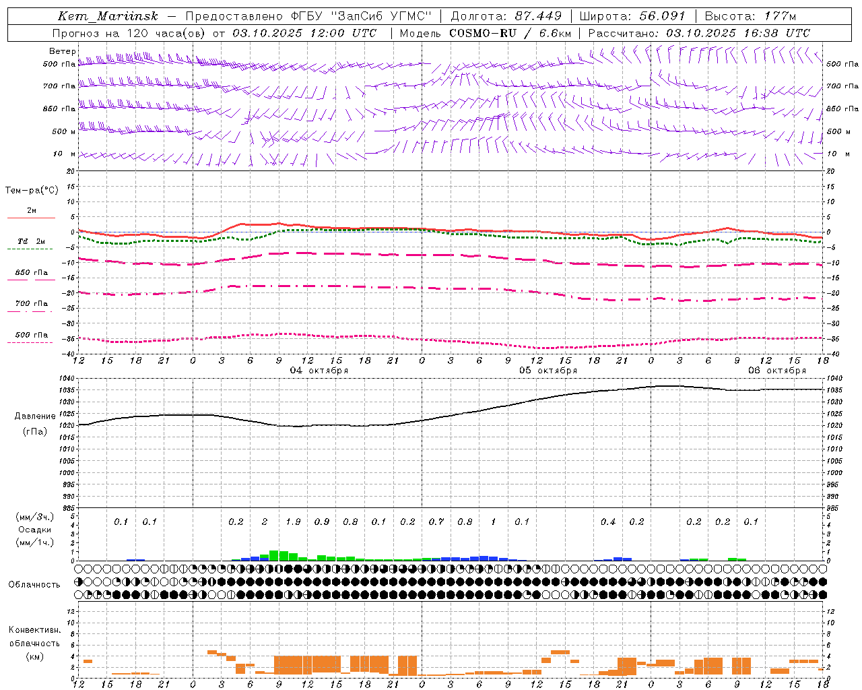
Task: Click the left '10 м' wind level label
Action: pos(65,154)
